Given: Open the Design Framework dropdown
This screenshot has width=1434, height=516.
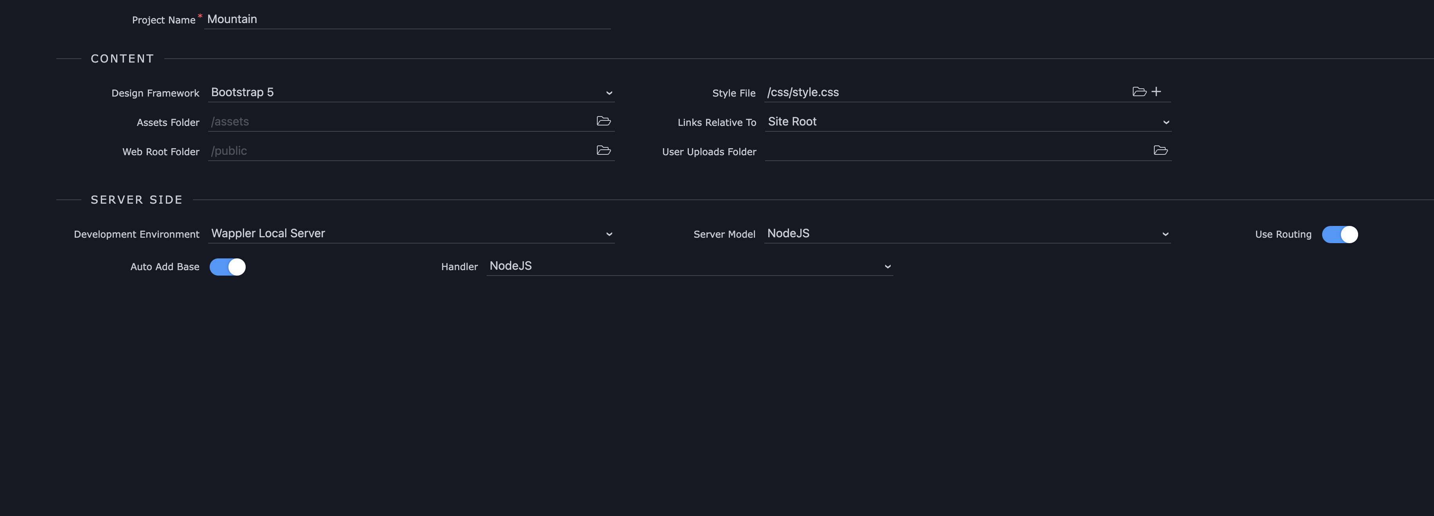Looking at the screenshot, I should 412,92.
